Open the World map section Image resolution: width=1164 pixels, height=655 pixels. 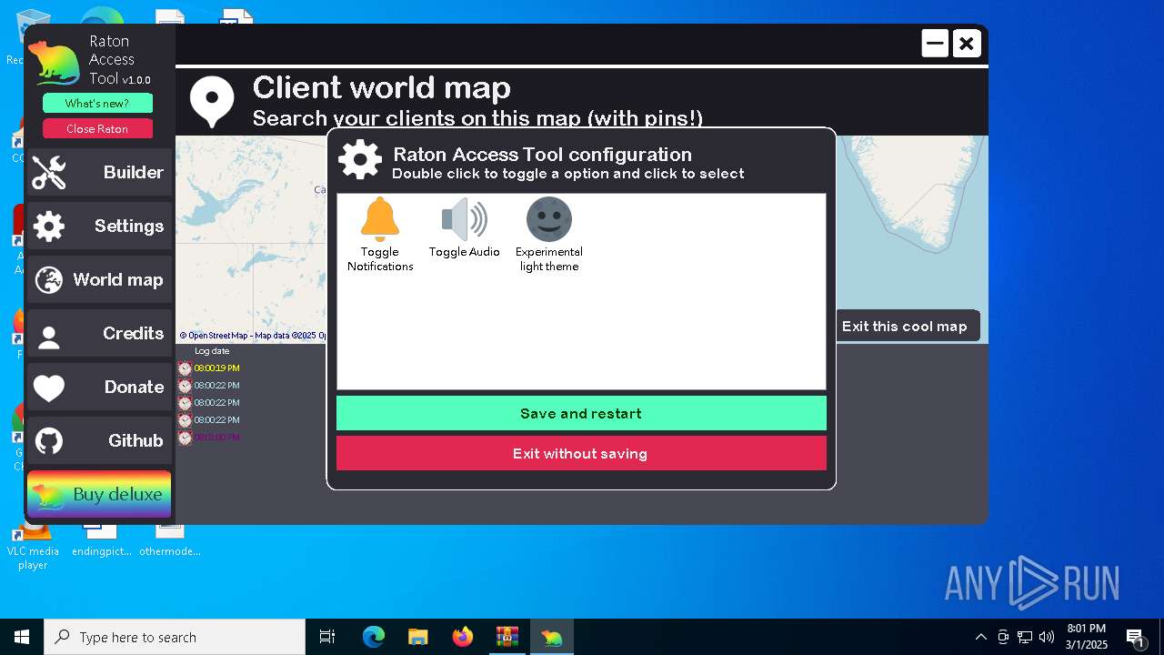99,279
